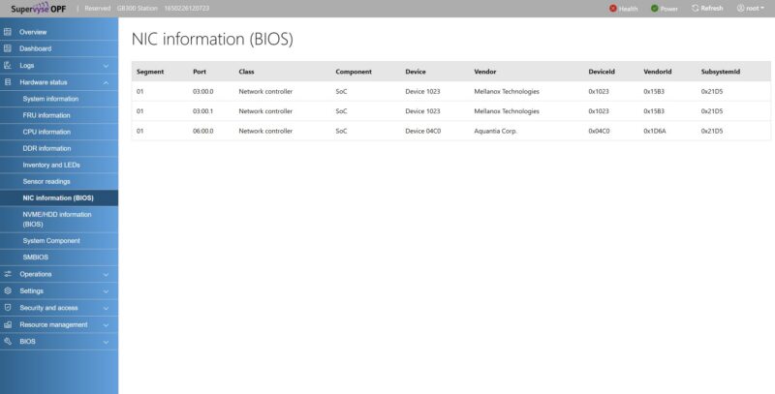The image size is (775, 394).
Task: Open the root user dropdown
Action: coord(750,9)
